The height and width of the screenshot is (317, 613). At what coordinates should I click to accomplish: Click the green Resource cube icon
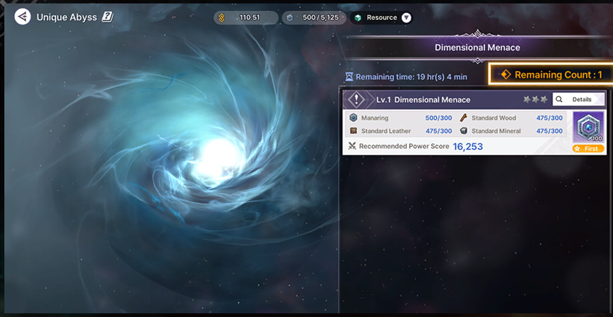358,18
